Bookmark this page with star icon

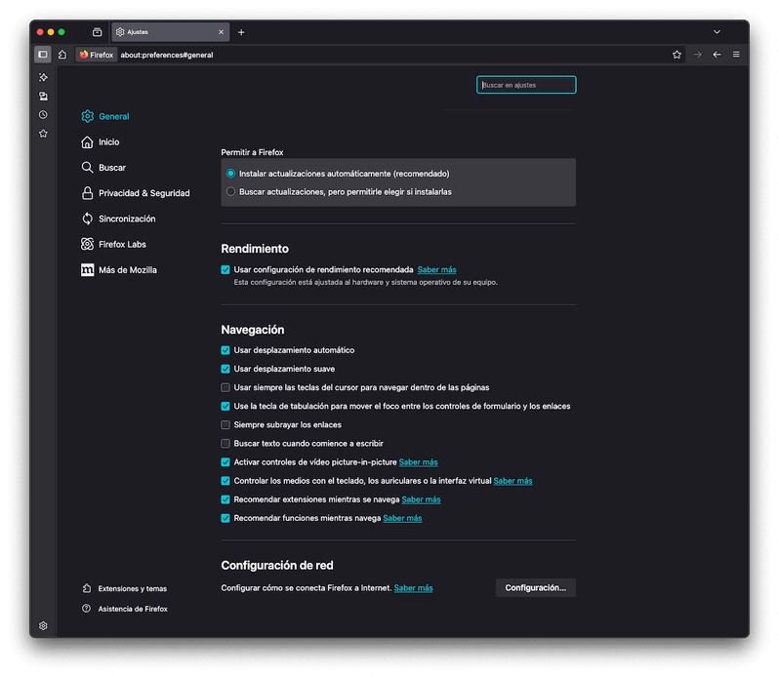676,55
